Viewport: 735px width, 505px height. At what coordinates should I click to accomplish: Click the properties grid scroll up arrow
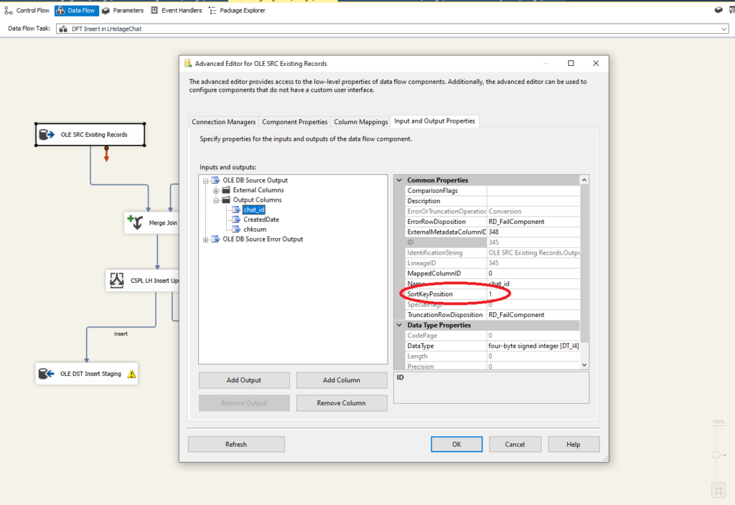tap(584, 180)
